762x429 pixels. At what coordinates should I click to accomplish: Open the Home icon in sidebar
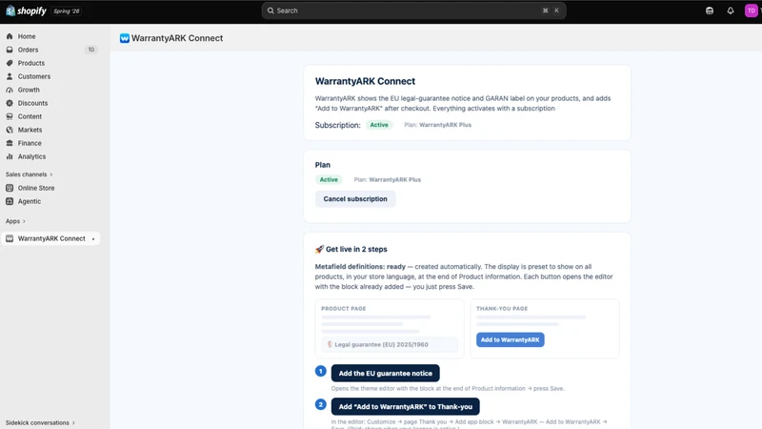10,36
